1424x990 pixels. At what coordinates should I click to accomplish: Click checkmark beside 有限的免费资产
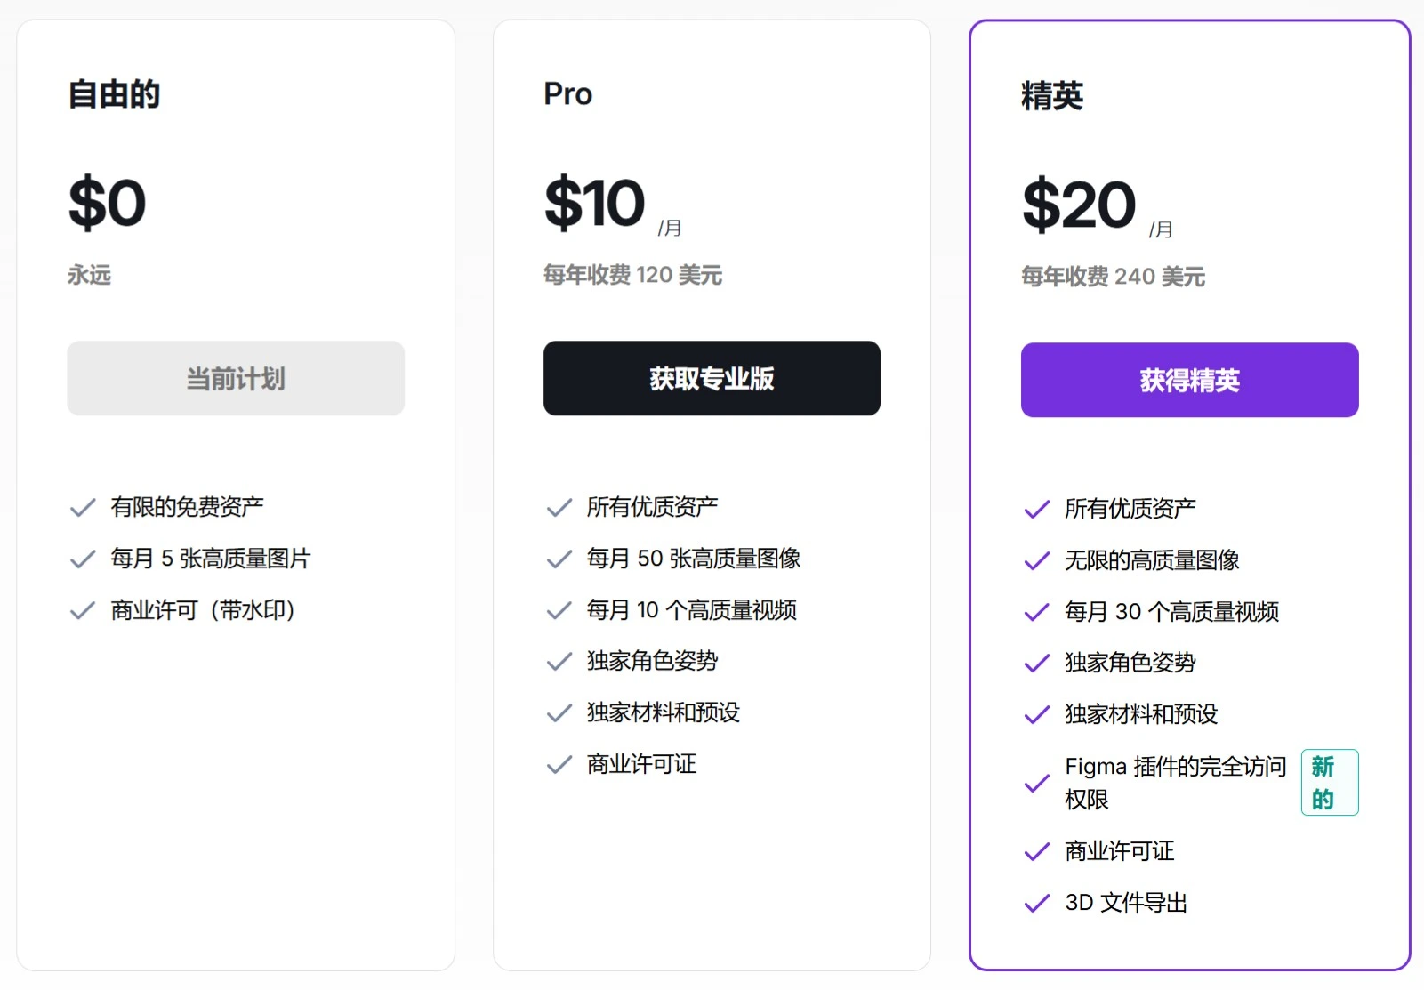(x=83, y=508)
